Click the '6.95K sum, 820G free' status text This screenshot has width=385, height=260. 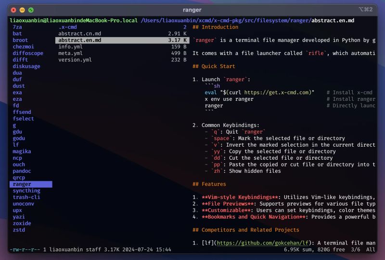coord(314,249)
